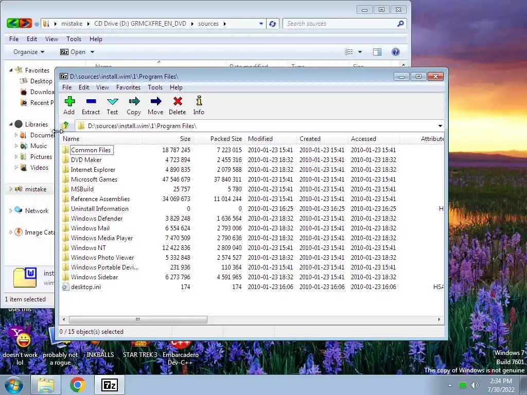
Task: Click the back arrow in Explorer window
Action: tap(13, 23)
